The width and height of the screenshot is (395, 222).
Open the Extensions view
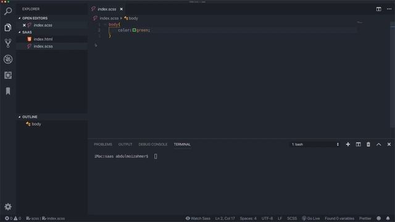tap(8, 75)
